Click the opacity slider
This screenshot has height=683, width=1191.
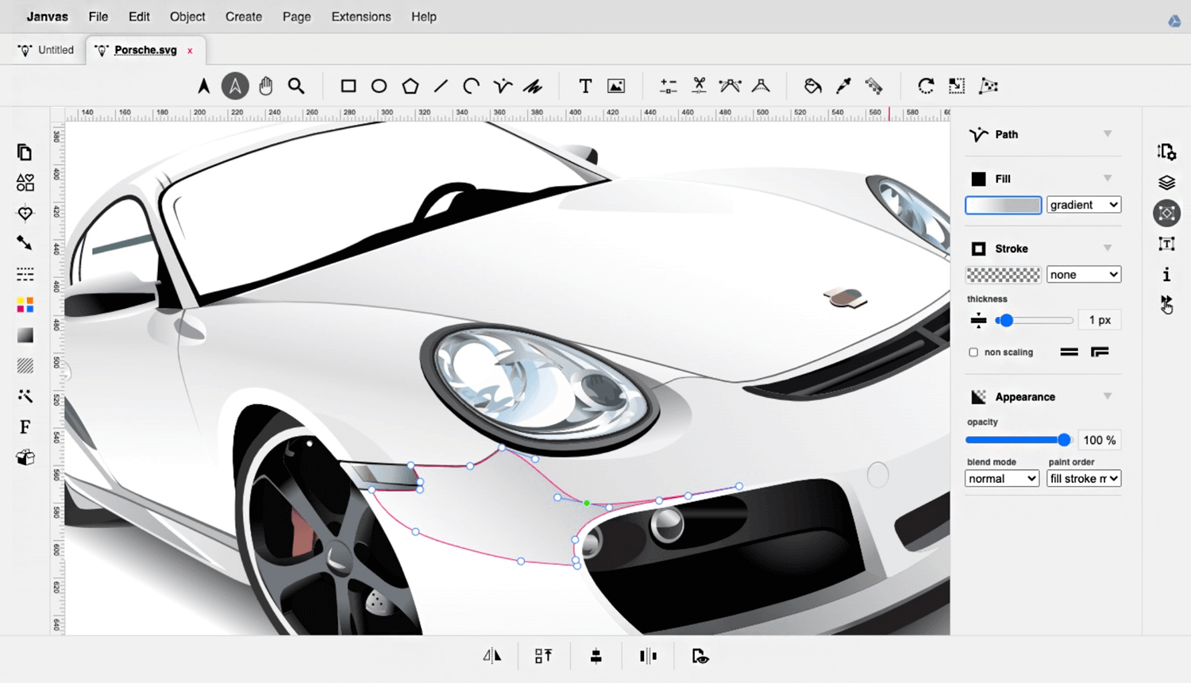coord(1019,440)
